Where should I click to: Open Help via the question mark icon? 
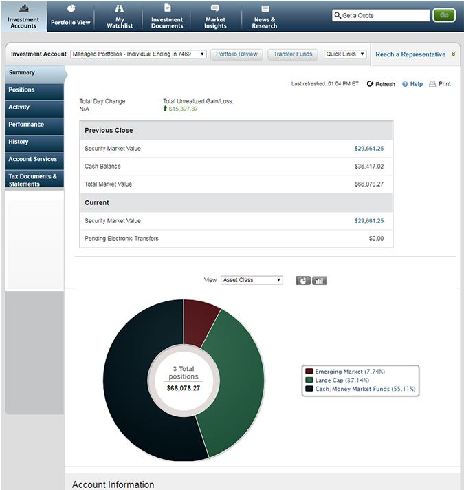coord(406,84)
